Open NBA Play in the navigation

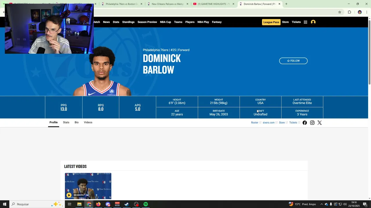click(x=203, y=22)
